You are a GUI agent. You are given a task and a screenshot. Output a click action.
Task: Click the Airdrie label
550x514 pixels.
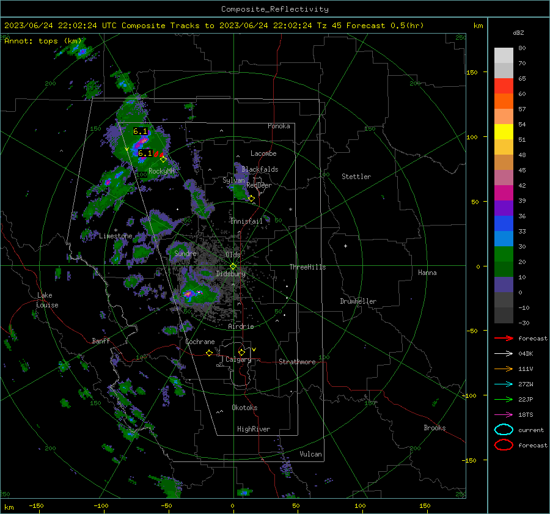pos(241,326)
